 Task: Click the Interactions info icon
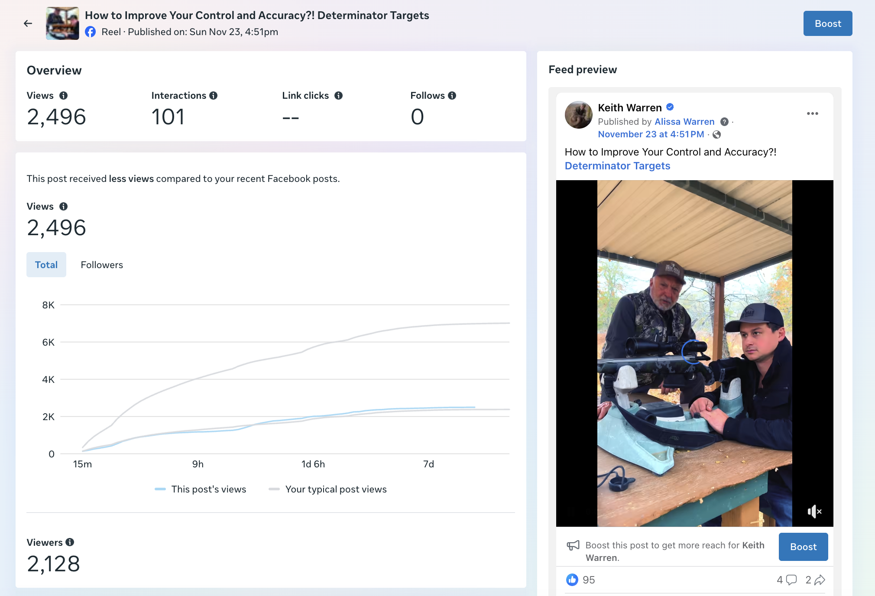point(214,96)
